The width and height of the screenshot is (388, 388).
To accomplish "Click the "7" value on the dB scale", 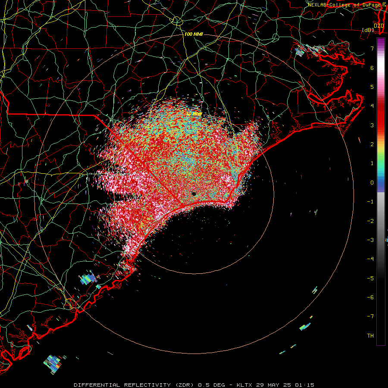I will click(x=372, y=48).
